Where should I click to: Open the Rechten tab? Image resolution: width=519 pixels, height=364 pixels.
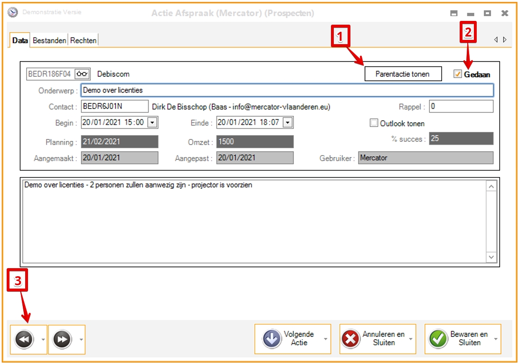pyautogui.click(x=84, y=40)
